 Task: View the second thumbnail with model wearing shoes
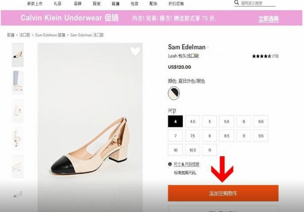(18, 82)
